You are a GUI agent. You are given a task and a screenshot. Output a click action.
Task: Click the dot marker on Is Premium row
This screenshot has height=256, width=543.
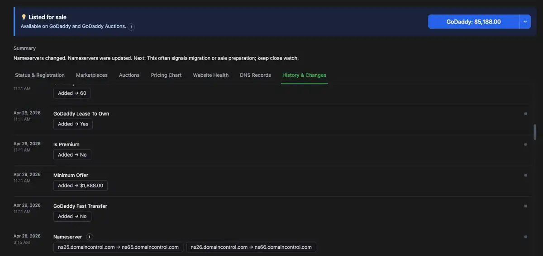(525, 144)
